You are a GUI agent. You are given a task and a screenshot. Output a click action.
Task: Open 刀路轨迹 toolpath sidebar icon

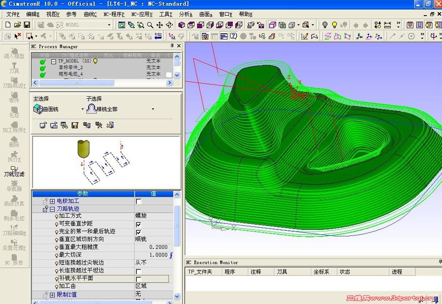[x=14, y=82]
